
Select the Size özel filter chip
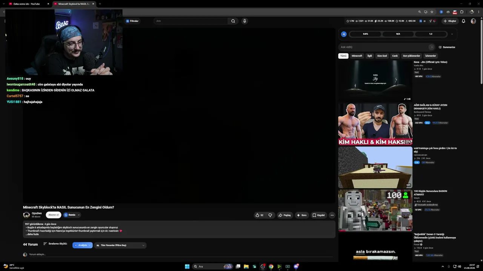tap(382, 56)
